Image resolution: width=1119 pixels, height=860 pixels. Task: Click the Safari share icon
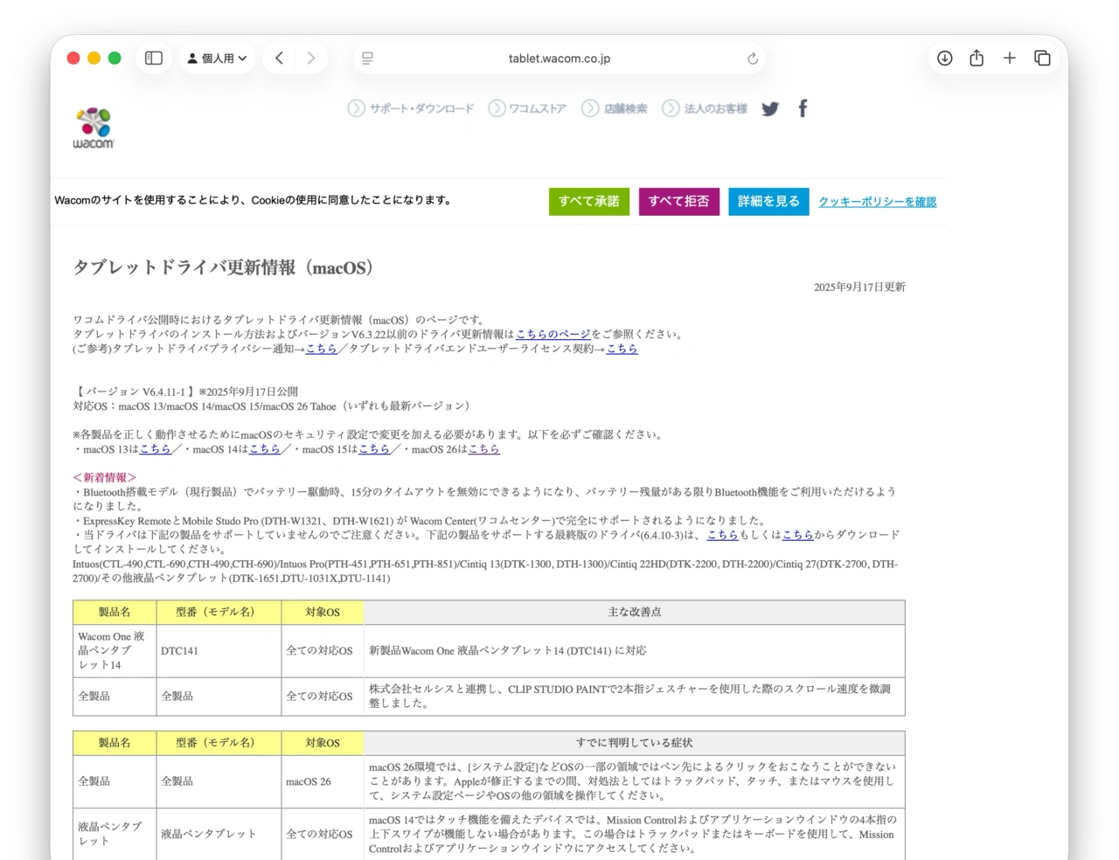pos(977,58)
